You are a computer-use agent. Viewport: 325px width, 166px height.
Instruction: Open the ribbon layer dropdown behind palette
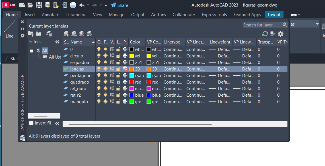click(x=317, y=24)
